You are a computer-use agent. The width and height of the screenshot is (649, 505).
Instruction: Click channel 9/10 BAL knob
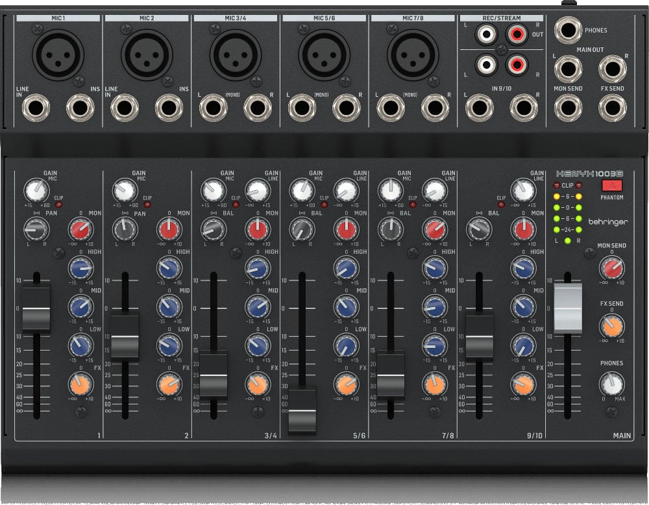coord(480,229)
